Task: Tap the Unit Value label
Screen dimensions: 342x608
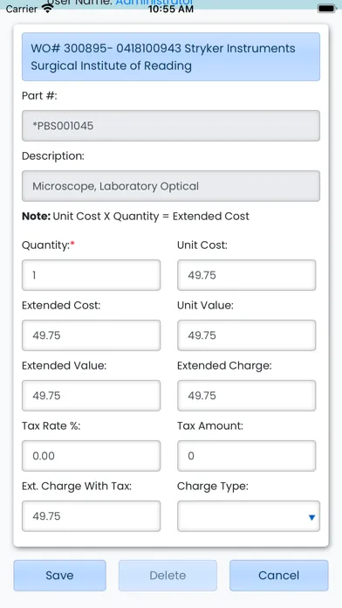Action: click(x=205, y=306)
